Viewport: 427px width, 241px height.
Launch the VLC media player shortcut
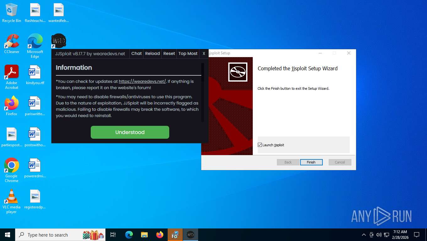12,201
